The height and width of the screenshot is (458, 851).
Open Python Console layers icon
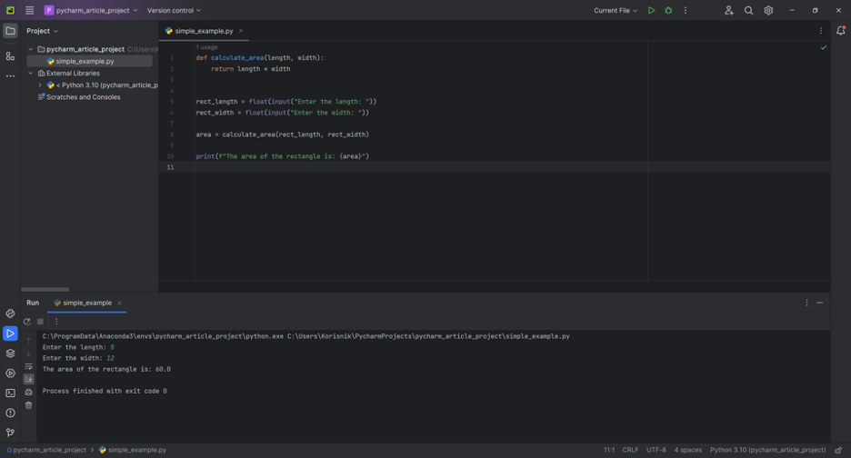[x=10, y=353]
